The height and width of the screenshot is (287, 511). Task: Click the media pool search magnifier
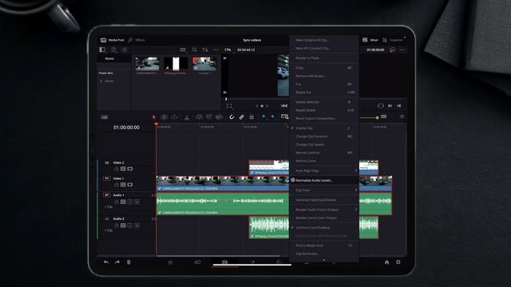pyautogui.click(x=195, y=49)
